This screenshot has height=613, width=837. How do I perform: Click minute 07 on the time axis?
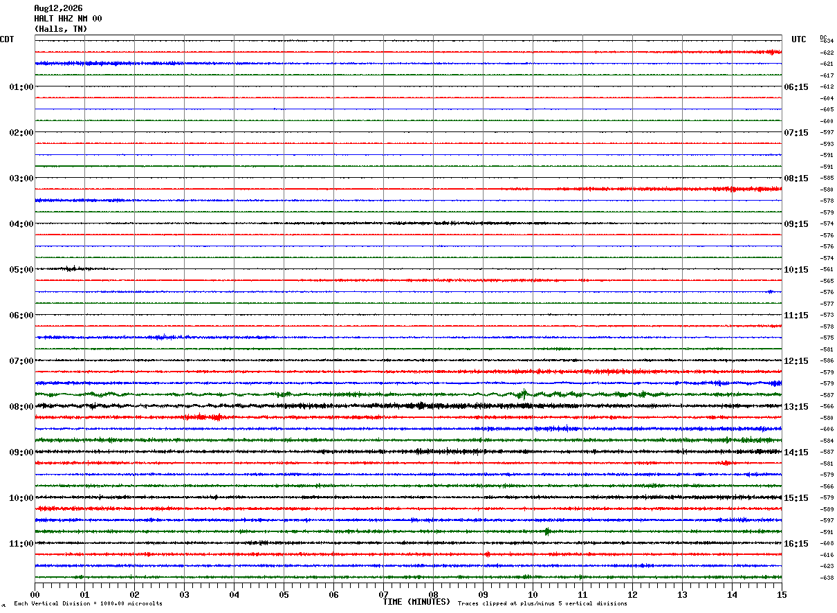pos(383,594)
